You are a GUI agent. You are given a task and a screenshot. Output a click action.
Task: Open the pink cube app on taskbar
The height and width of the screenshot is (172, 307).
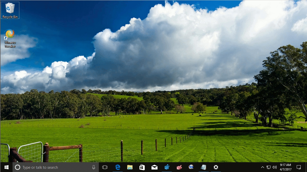point(179,167)
